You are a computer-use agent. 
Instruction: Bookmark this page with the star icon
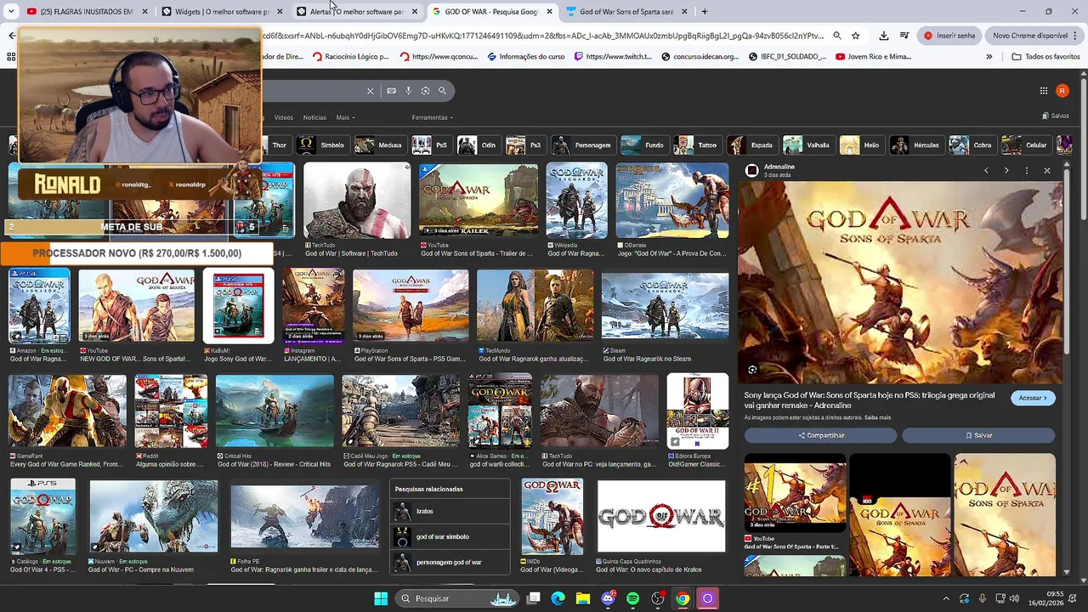click(x=856, y=36)
